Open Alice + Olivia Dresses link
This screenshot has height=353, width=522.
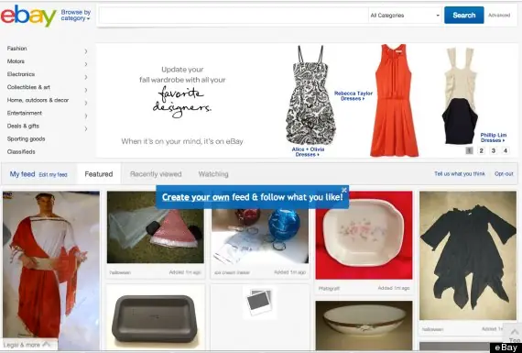click(x=308, y=151)
